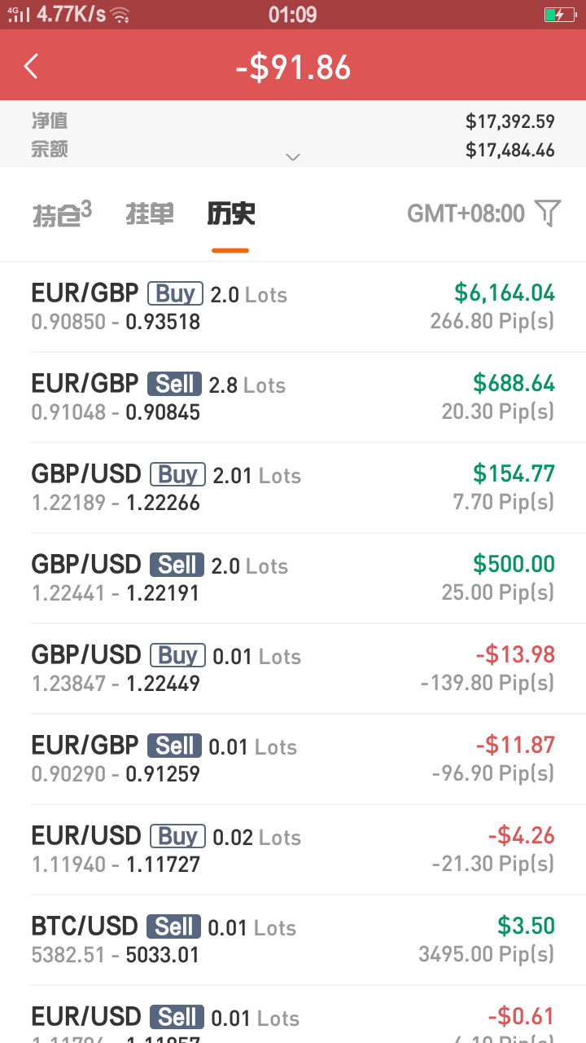Change the GMT+08:00 timezone setting
The width and height of the screenshot is (586, 1043).
tap(466, 213)
